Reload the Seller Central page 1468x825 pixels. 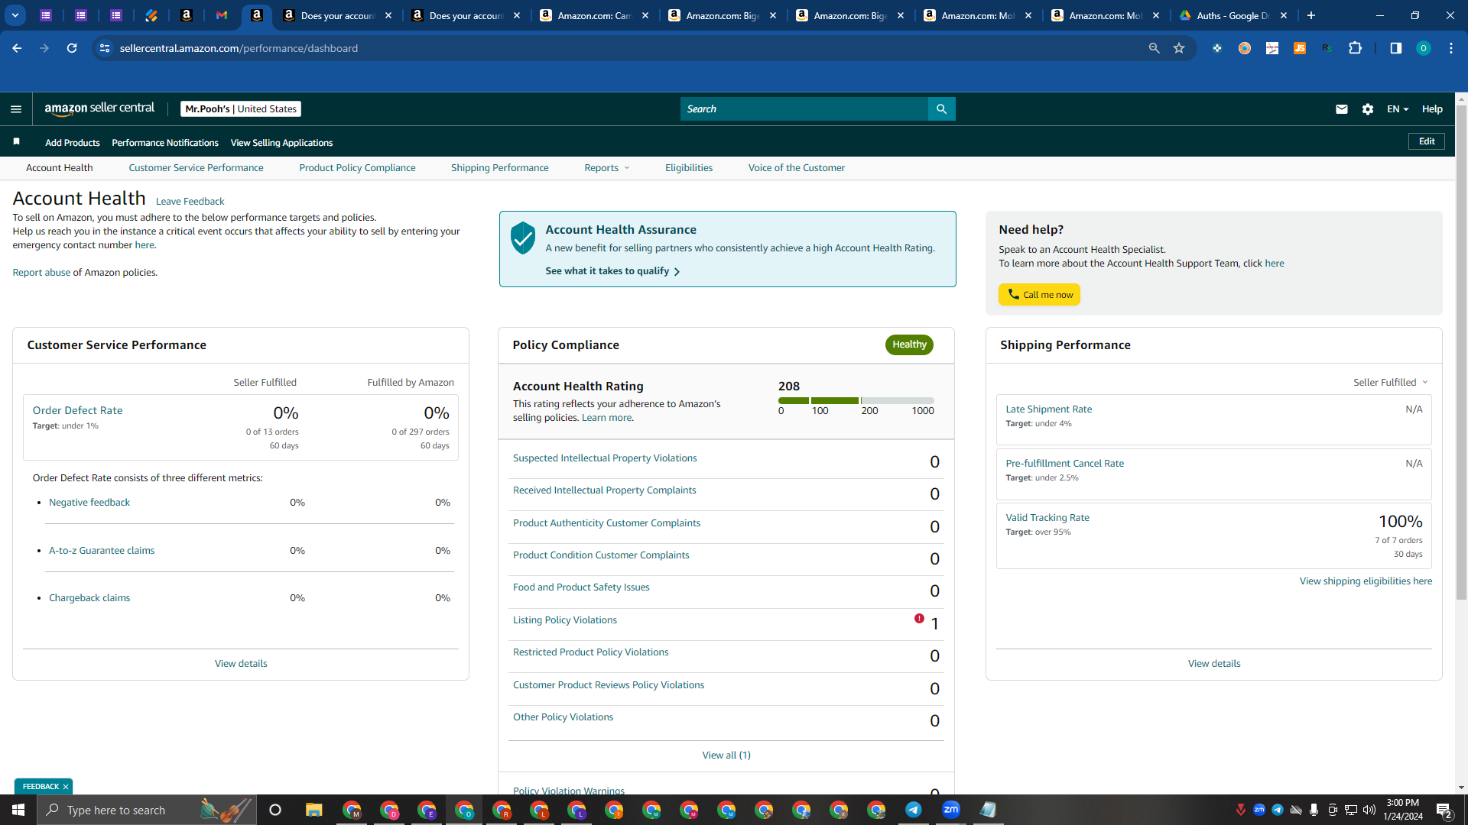[x=72, y=48]
